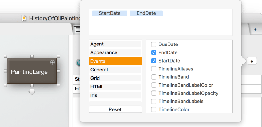
Task: Enable TimelineBandLabelOpacity checkbox
Action: (x=154, y=93)
